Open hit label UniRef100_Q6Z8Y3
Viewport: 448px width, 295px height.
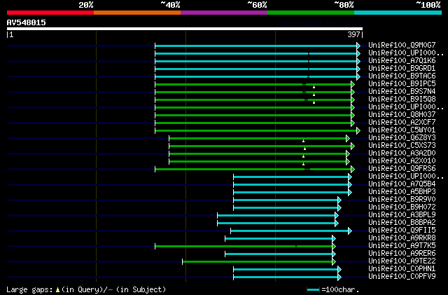pos(402,137)
